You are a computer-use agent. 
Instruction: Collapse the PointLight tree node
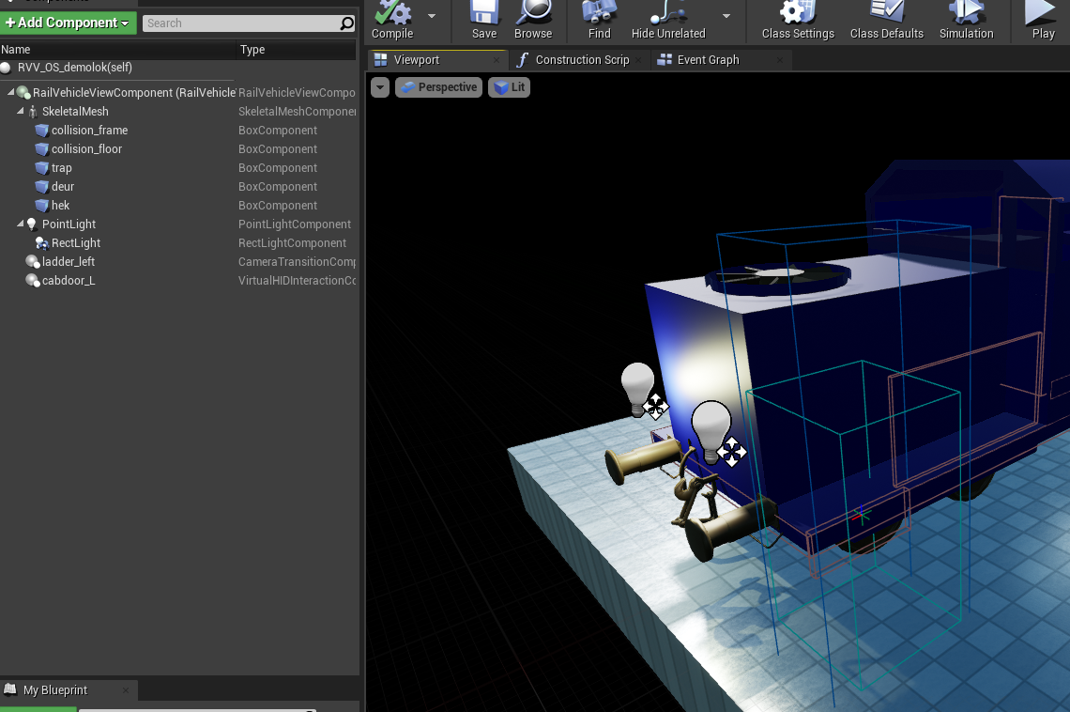(x=21, y=224)
